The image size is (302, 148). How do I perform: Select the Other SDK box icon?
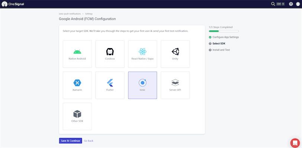pos(77,114)
